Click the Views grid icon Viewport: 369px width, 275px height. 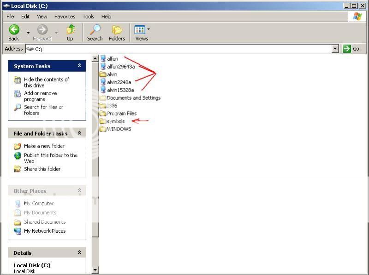click(x=140, y=30)
